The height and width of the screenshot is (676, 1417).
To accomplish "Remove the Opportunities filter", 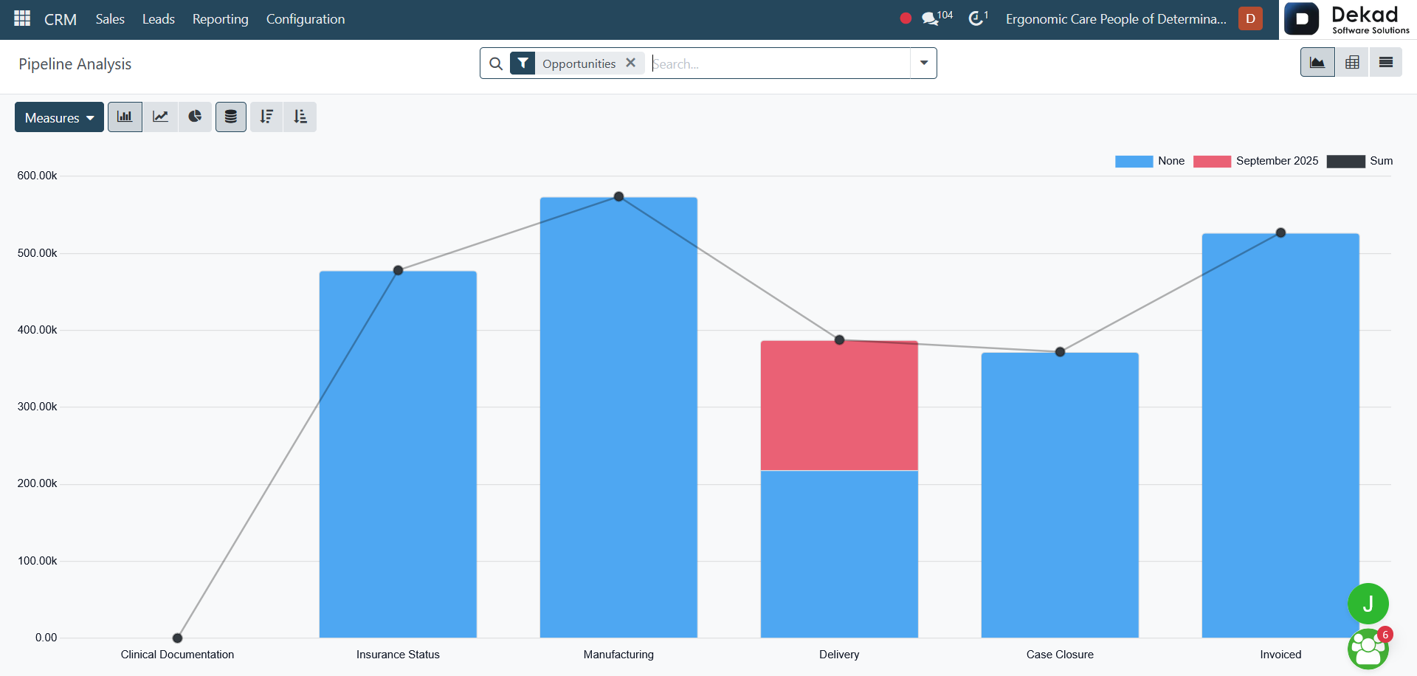I will click(631, 63).
